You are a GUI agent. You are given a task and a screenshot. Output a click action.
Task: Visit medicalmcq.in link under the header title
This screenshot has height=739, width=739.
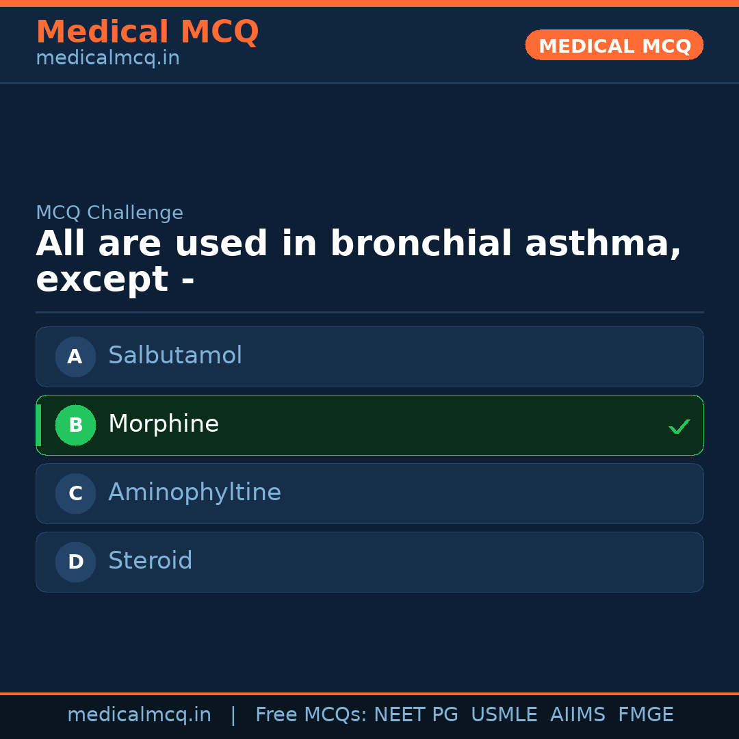(107, 58)
